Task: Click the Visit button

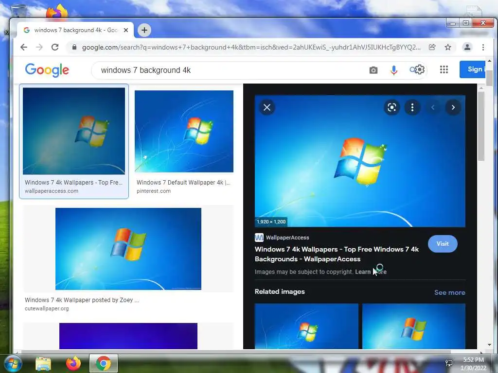Action: (443, 244)
